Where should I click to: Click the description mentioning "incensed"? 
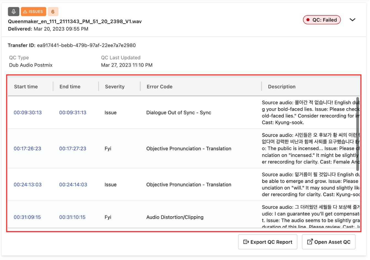pyautogui.click(x=311, y=148)
